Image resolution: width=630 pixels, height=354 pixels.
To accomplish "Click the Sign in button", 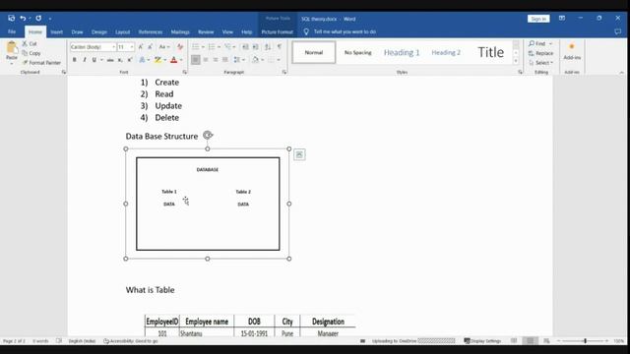I will (538, 19).
